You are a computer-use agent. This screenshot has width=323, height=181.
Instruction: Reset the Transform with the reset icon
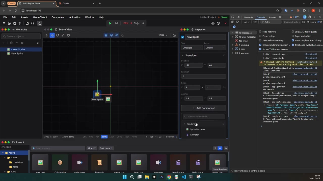click(x=224, y=56)
